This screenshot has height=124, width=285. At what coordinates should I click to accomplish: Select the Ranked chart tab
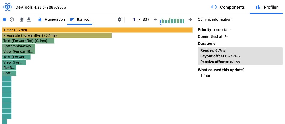coord(80,20)
